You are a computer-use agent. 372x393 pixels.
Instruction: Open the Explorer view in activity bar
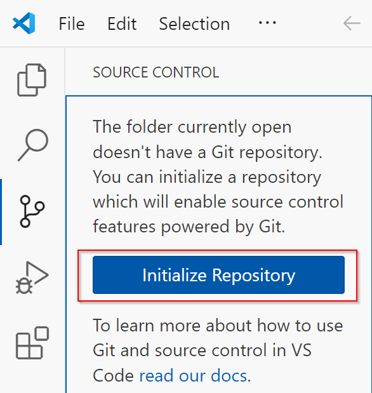(x=32, y=80)
